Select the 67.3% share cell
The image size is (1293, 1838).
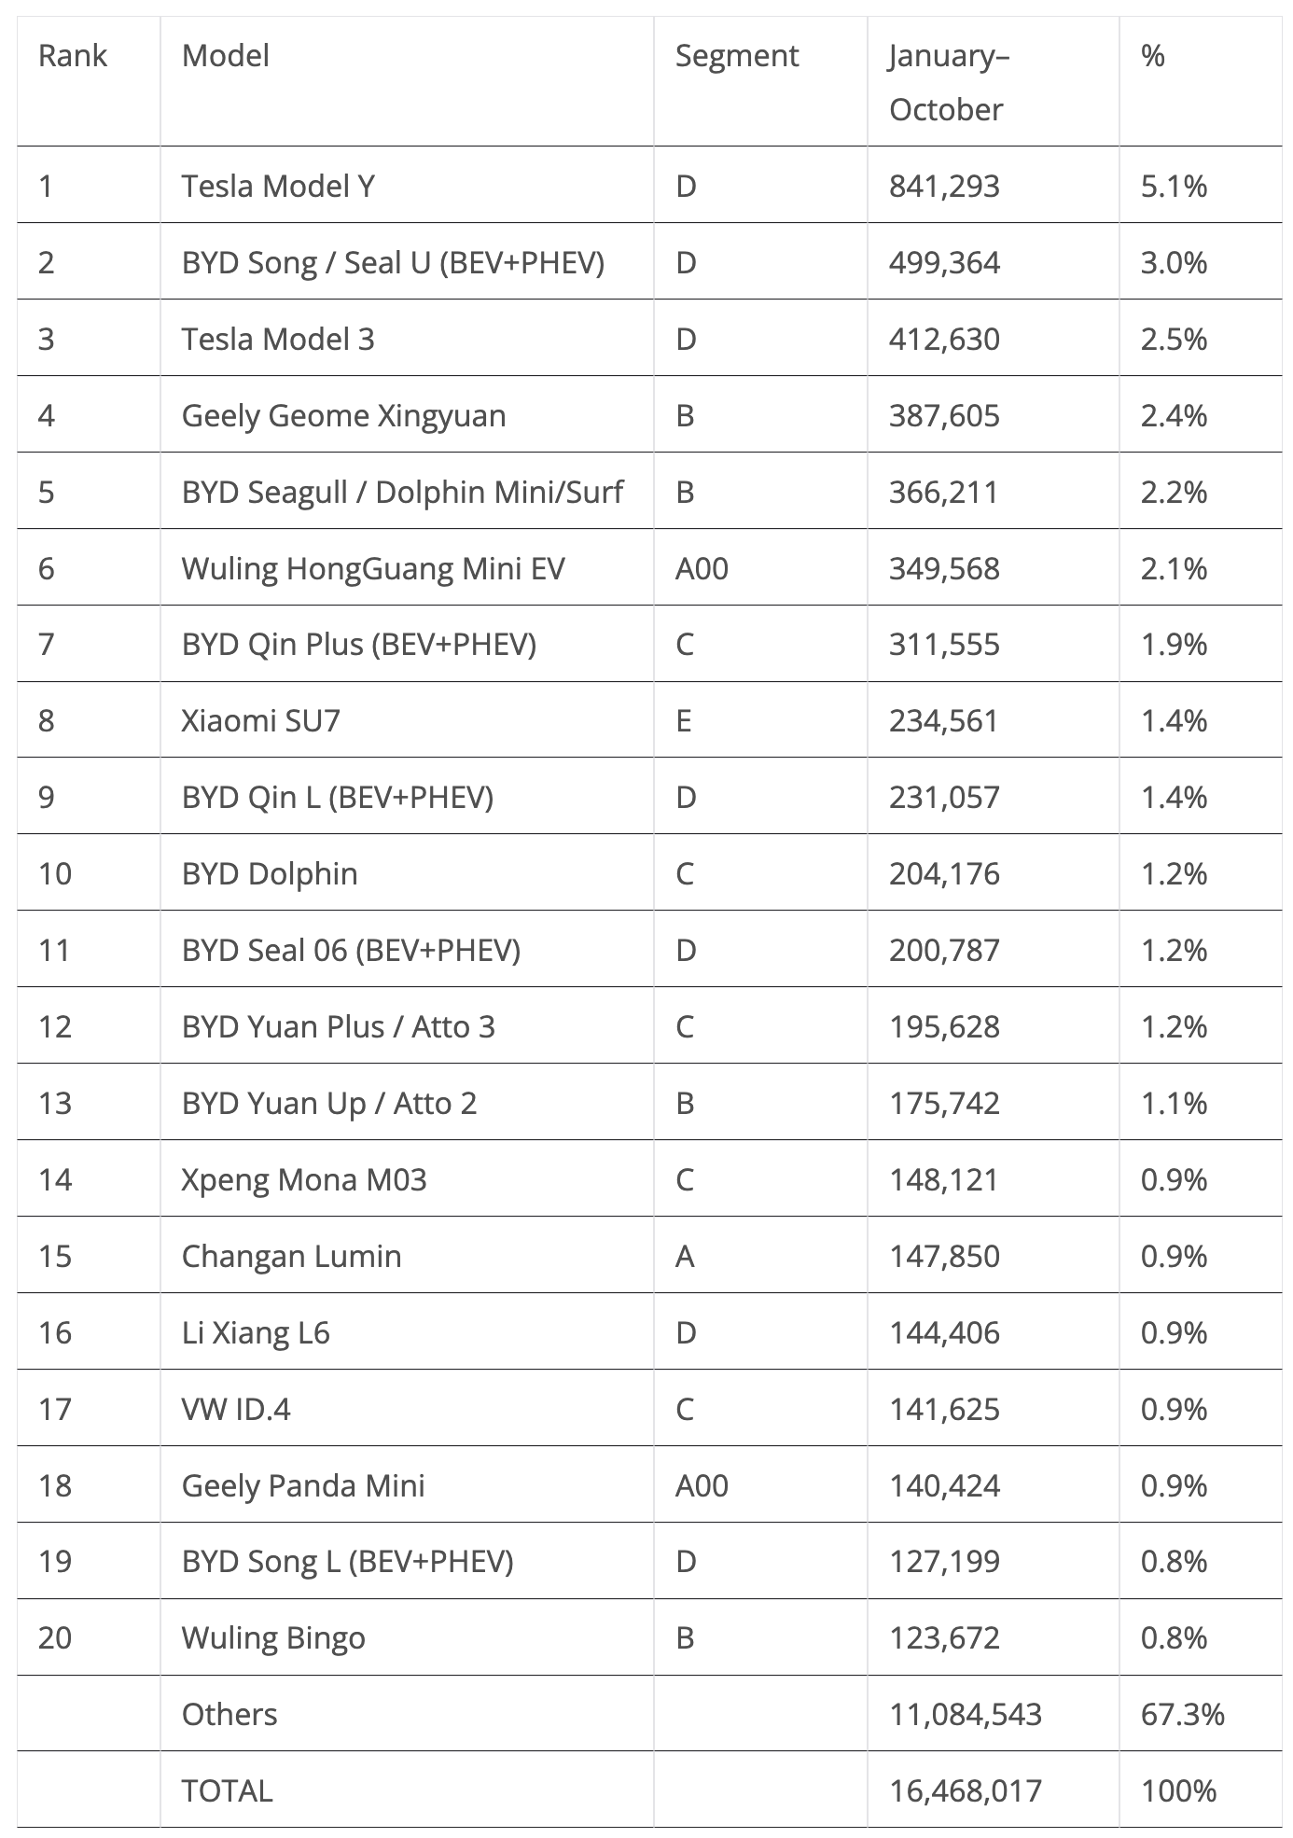click(x=1182, y=1714)
